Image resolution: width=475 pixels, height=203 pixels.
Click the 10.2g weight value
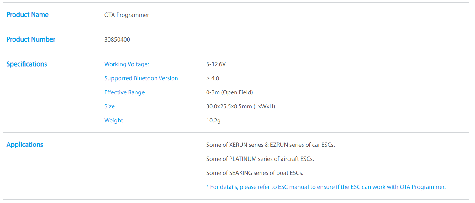point(213,121)
